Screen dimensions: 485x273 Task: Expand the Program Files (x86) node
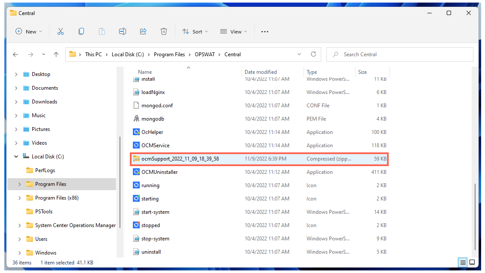pos(19,198)
